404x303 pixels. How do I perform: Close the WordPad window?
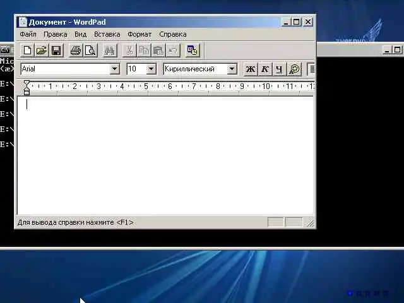[x=308, y=22]
